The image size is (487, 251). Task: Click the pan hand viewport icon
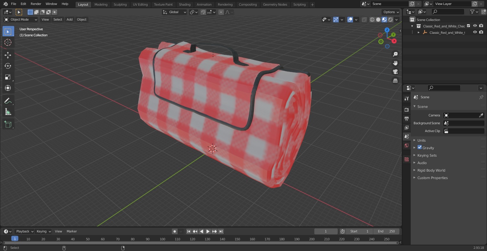(395, 63)
